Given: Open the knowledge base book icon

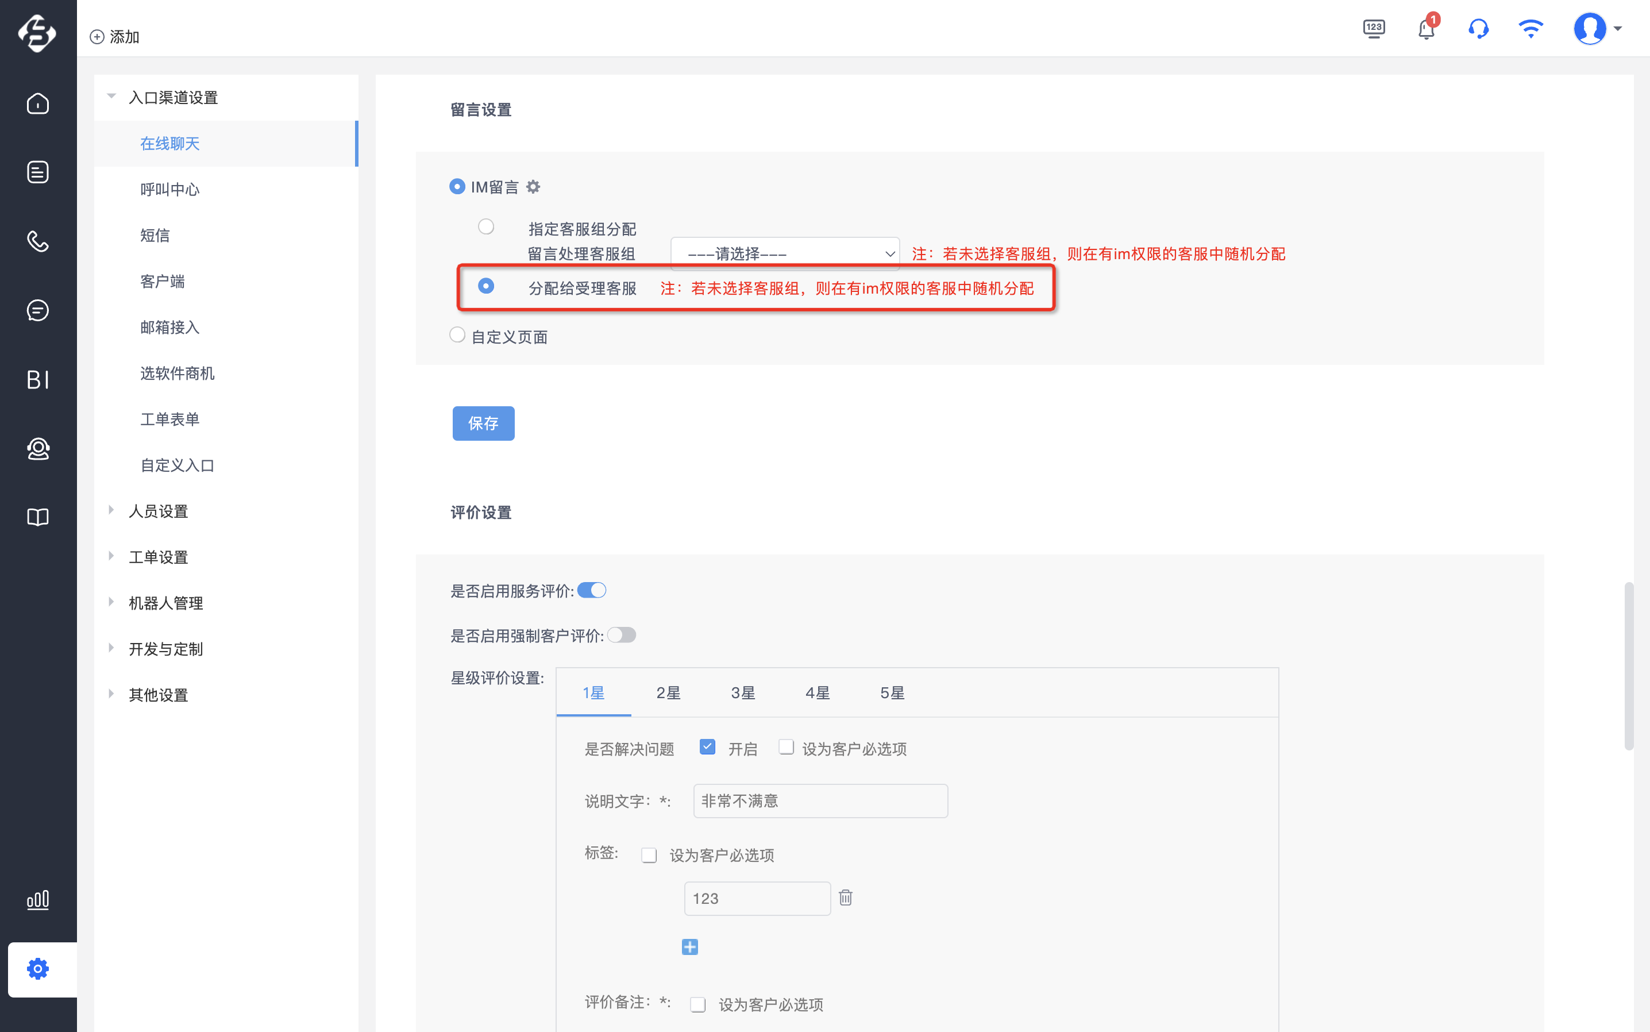Looking at the screenshot, I should click(x=37, y=517).
